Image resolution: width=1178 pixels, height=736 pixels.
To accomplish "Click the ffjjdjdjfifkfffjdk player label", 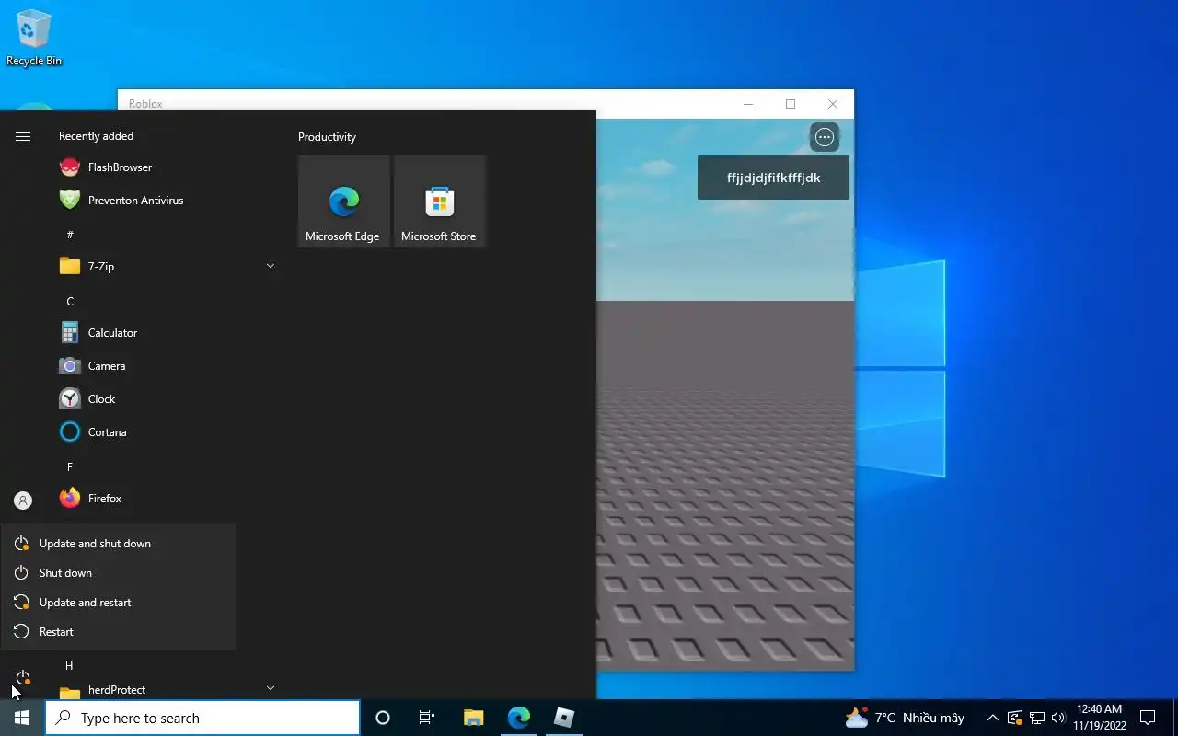I will coord(773,178).
